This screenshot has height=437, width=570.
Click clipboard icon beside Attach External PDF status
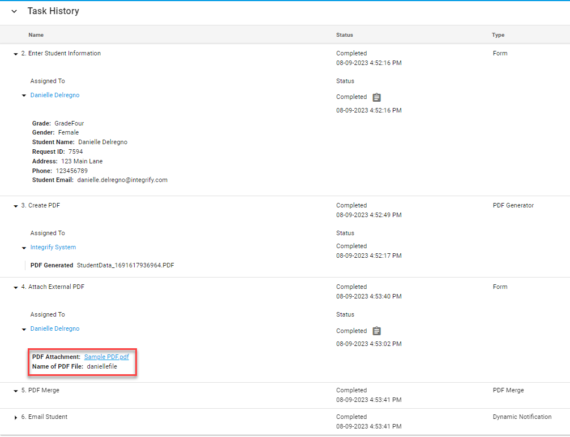coord(377,331)
